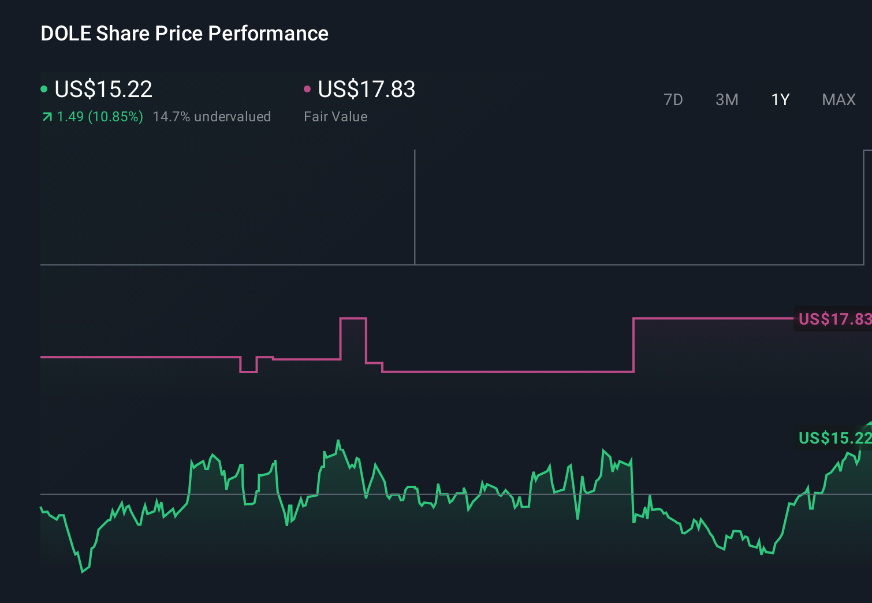
Task: Click the pink Fair Value line
Action: pos(144,357)
